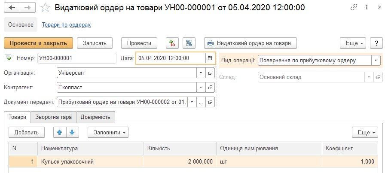385x173 pixels.
Task: Show Дт/Кт document postings
Action: [x=172, y=43]
